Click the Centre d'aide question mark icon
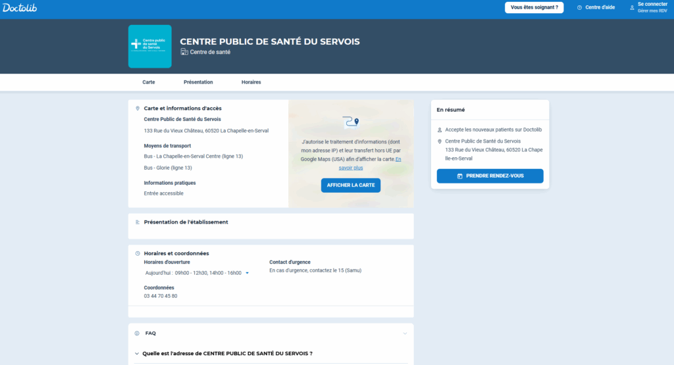 click(579, 8)
